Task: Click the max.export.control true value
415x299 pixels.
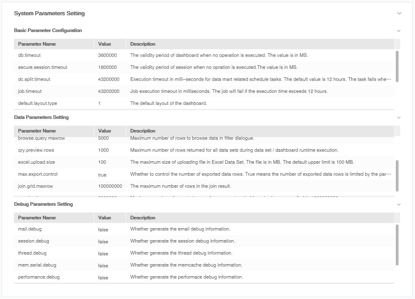Action: pyautogui.click(x=102, y=175)
